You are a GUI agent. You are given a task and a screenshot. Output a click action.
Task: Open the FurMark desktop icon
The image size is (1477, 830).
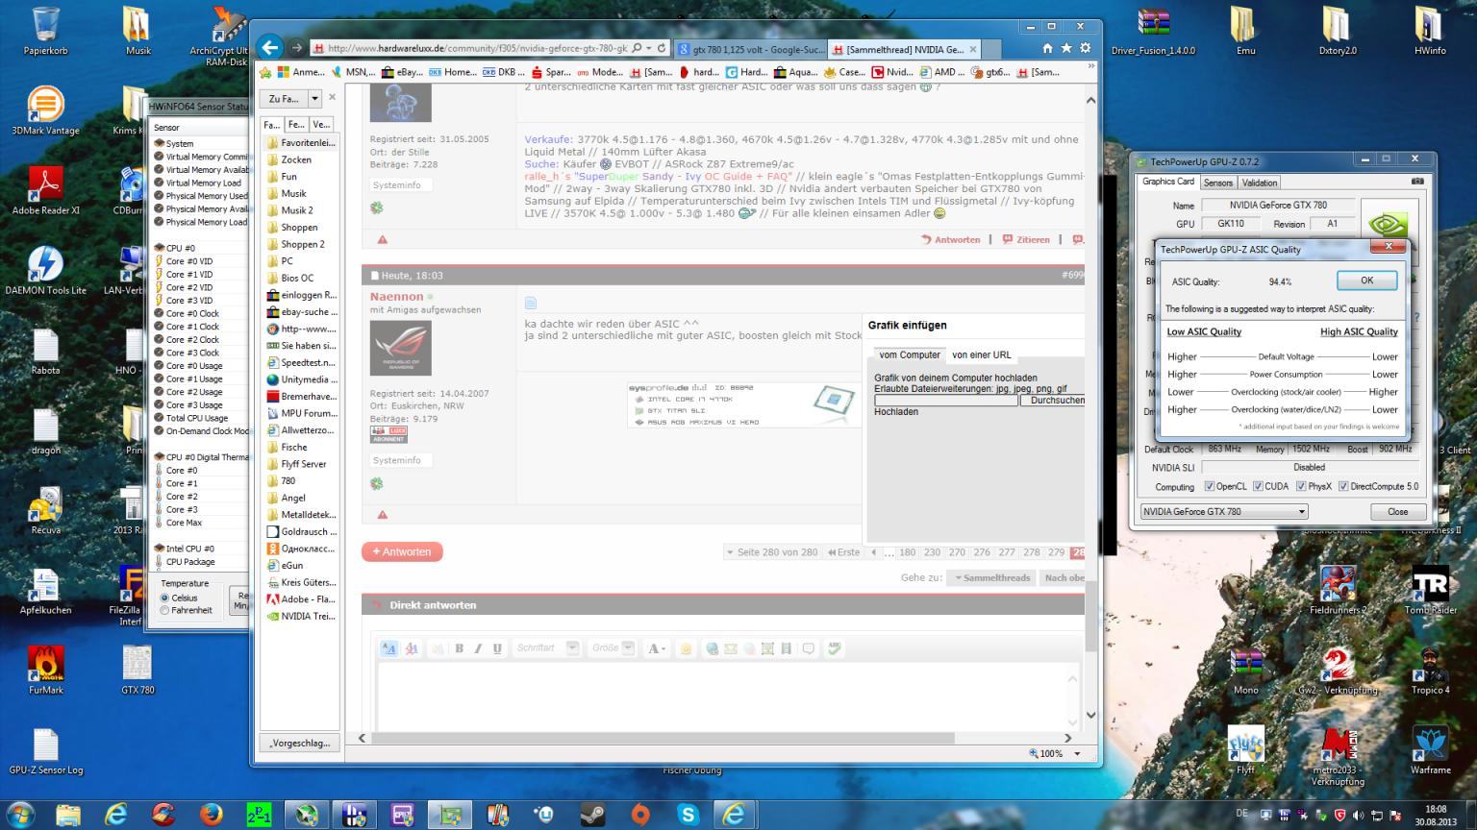pos(45,671)
